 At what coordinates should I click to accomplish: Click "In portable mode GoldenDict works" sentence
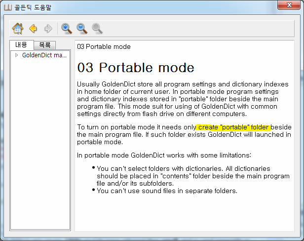click(164, 156)
